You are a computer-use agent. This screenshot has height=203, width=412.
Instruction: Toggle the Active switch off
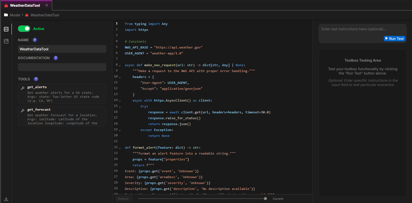point(24,29)
